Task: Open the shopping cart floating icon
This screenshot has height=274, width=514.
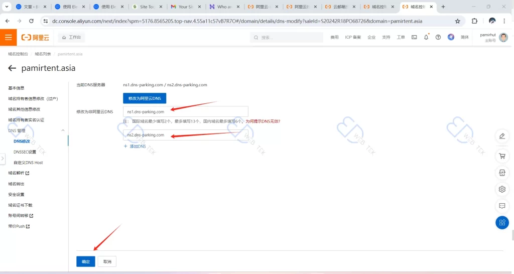Action: click(502, 157)
